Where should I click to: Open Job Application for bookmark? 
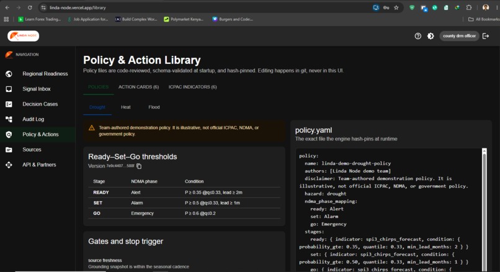88,19
